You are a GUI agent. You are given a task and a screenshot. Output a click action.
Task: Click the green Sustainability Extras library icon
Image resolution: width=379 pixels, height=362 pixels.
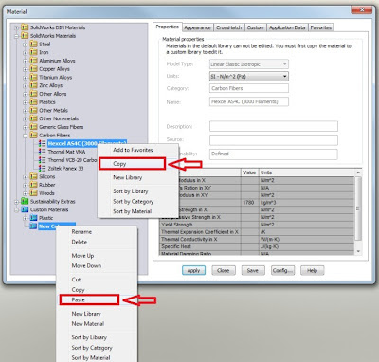pos(25,201)
